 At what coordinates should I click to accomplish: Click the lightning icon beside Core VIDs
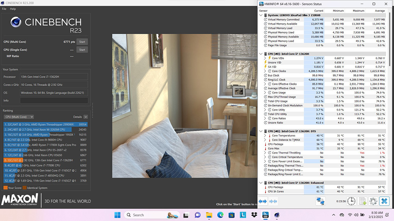(269, 58)
